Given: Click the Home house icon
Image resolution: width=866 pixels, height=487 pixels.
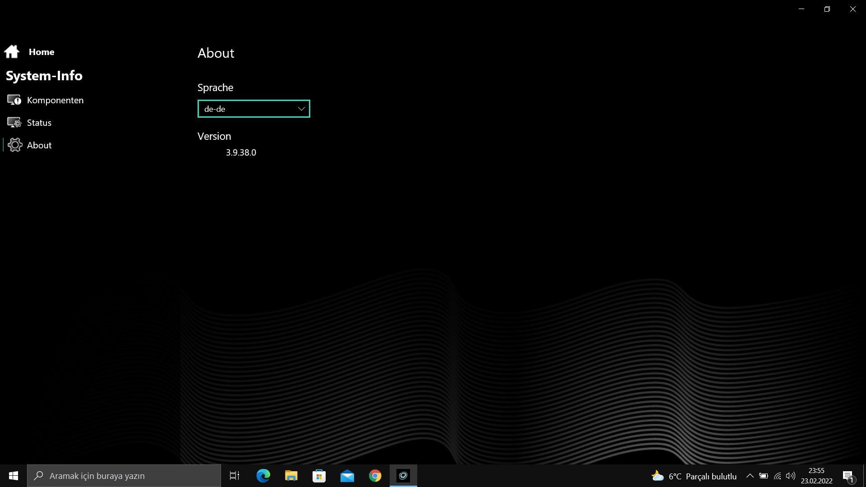Looking at the screenshot, I should [x=12, y=51].
